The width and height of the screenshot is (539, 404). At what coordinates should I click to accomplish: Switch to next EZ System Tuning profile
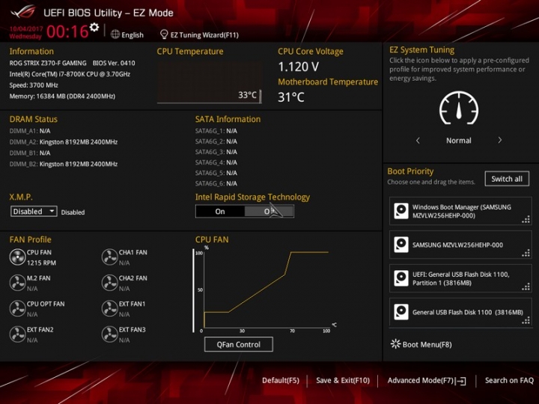[x=500, y=140]
